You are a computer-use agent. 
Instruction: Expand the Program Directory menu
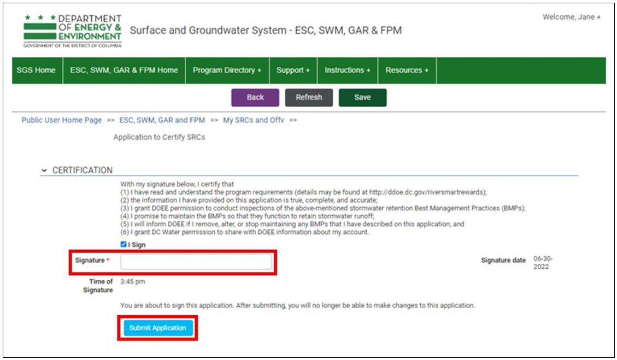tap(227, 70)
